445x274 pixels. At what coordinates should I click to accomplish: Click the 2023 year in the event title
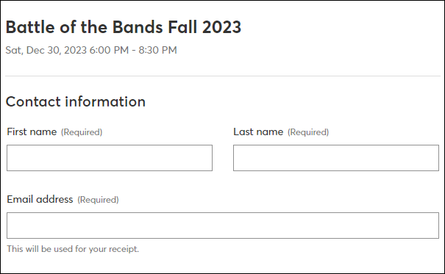click(x=221, y=27)
